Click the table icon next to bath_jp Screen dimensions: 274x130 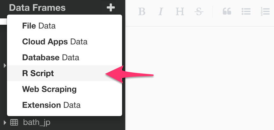coord(14,122)
